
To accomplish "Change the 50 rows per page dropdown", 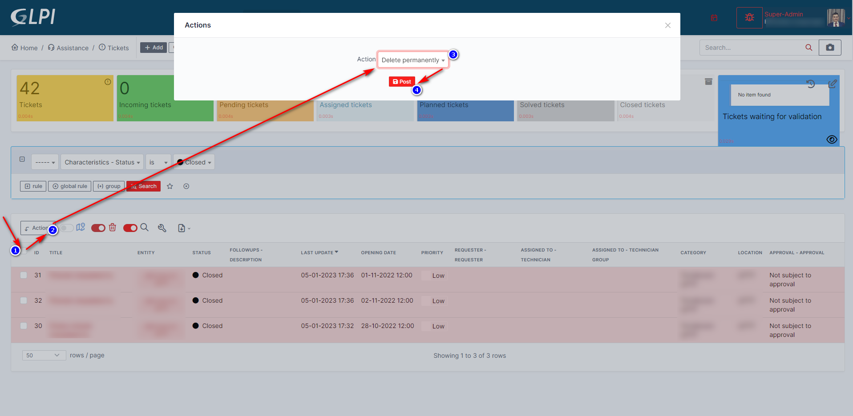I will (44, 355).
